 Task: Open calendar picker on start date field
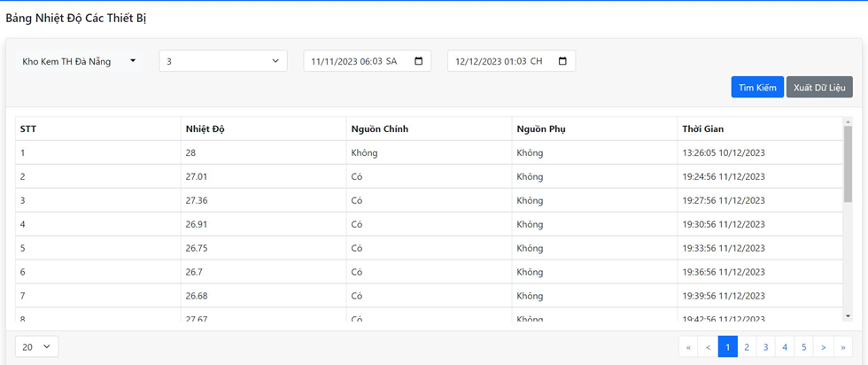(x=418, y=61)
